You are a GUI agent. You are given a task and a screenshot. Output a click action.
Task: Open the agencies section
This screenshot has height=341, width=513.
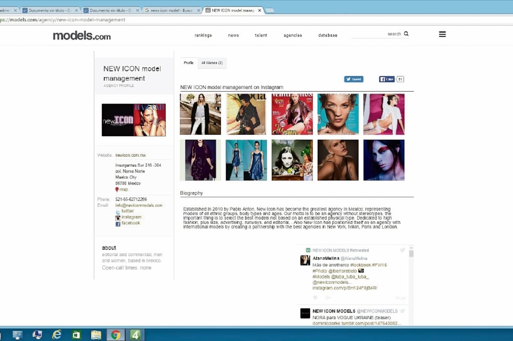coord(292,35)
